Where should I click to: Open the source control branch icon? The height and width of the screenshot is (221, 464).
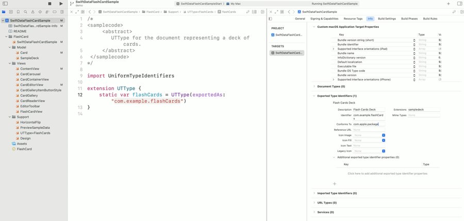72,4
